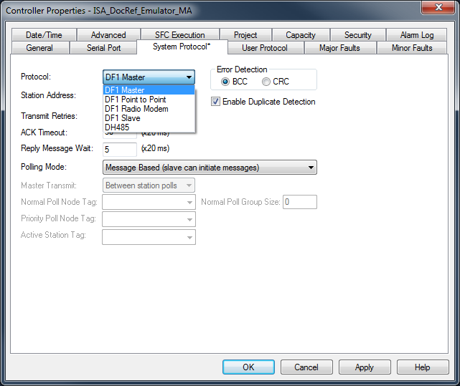Go to the Major Faults tab
The height and width of the screenshot is (386, 460).
339,48
